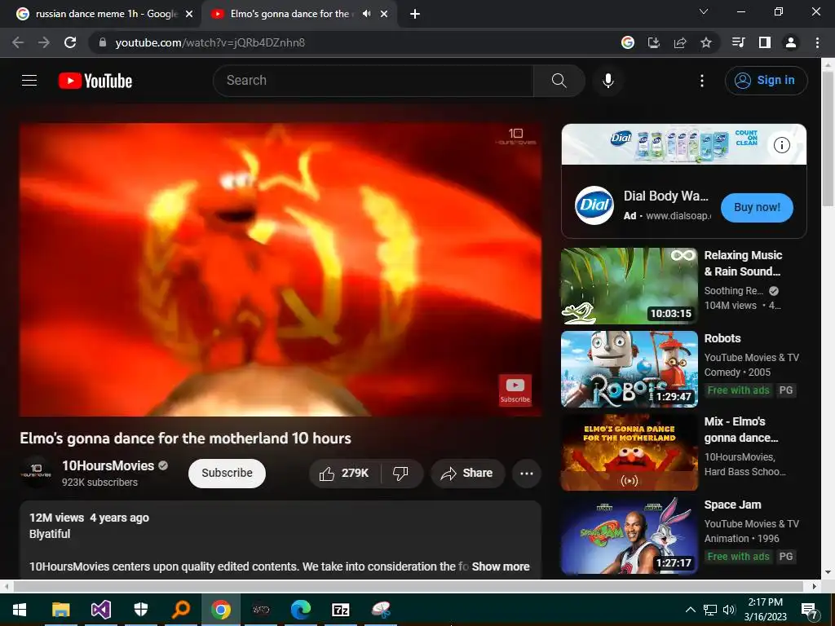Install app icon in address bar

pos(654,42)
